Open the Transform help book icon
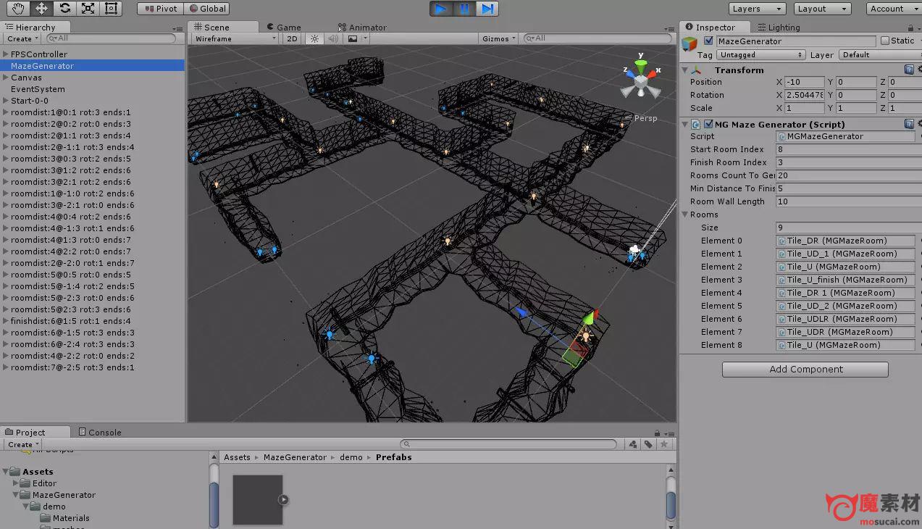The image size is (922, 529). tap(909, 70)
